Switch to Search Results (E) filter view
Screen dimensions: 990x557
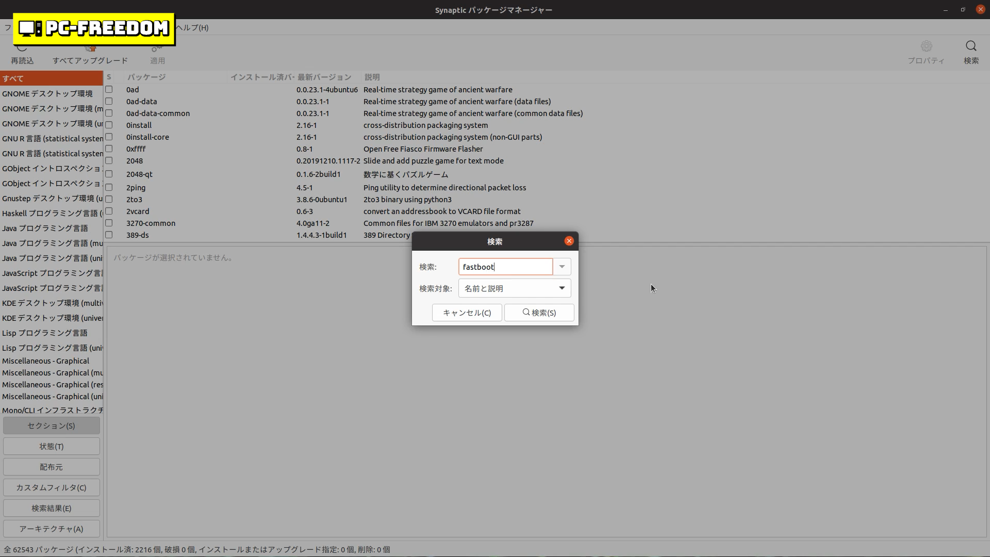(52, 508)
